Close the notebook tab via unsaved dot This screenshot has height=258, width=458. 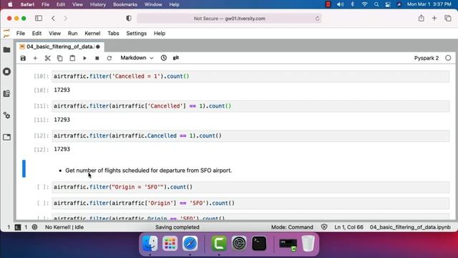pos(98,47)
